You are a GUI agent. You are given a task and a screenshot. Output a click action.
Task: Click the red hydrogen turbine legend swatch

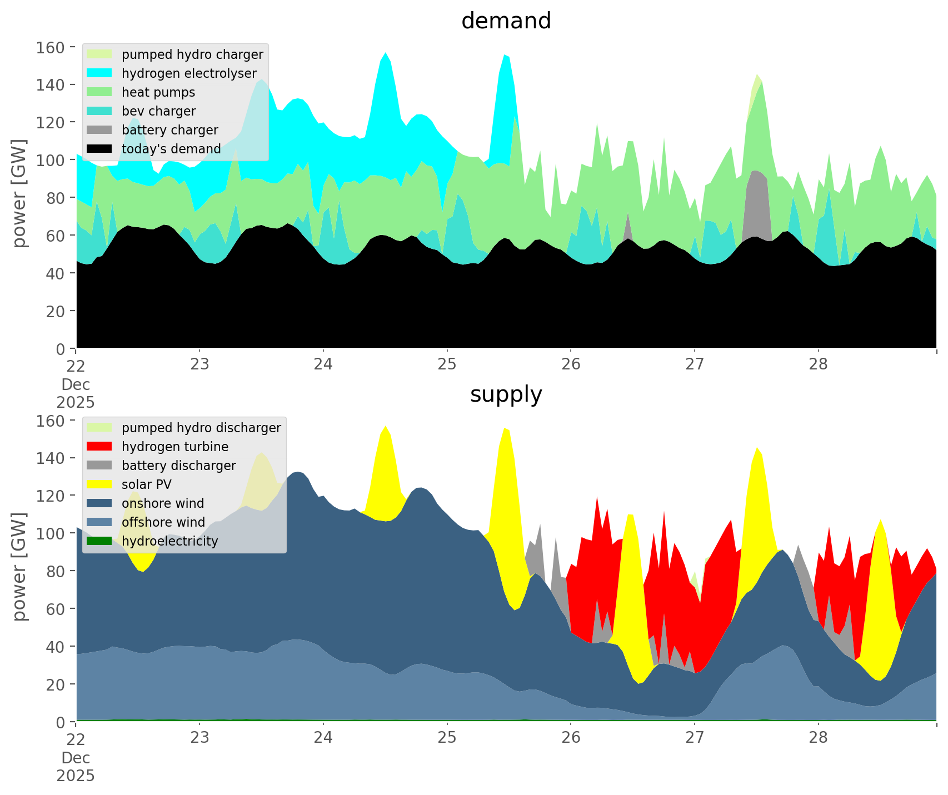click(x=100, y=447)
